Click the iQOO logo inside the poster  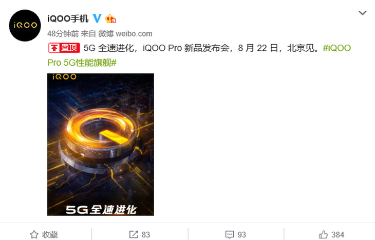[x=65, y=77]
